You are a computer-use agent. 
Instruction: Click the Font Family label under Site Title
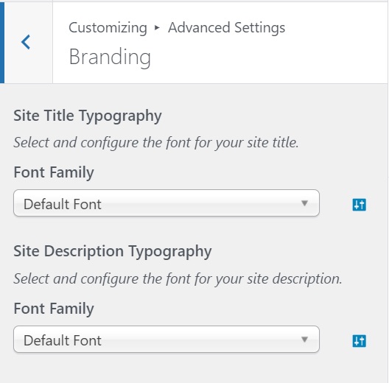pyautogui.click(x=54, y=172)
